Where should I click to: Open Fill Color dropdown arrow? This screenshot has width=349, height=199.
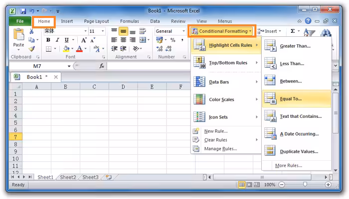pos(72,48)
